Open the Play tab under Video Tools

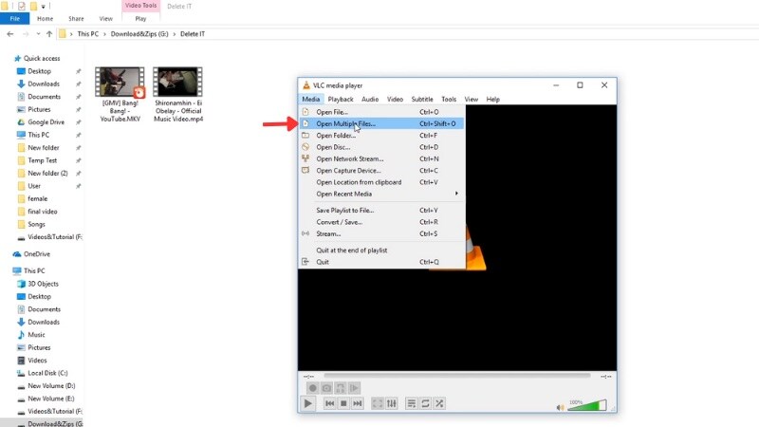click(x=140, y=19)
